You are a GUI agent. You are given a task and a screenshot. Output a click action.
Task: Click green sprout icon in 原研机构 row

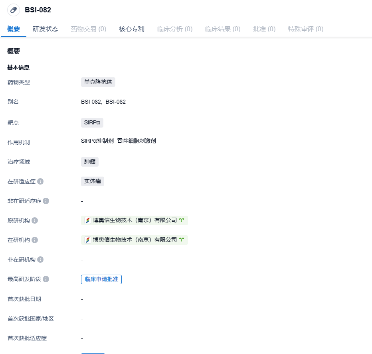[x=182, y=220]
